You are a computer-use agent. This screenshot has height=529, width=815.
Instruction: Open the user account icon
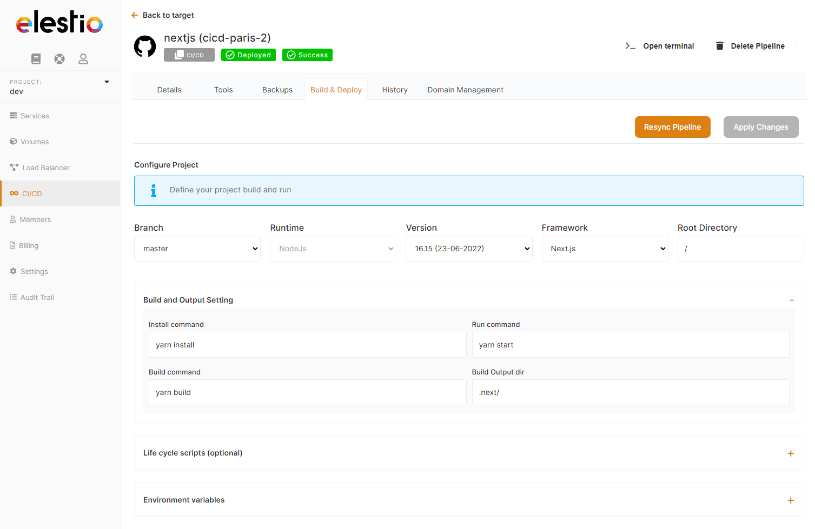click(83, 59)
